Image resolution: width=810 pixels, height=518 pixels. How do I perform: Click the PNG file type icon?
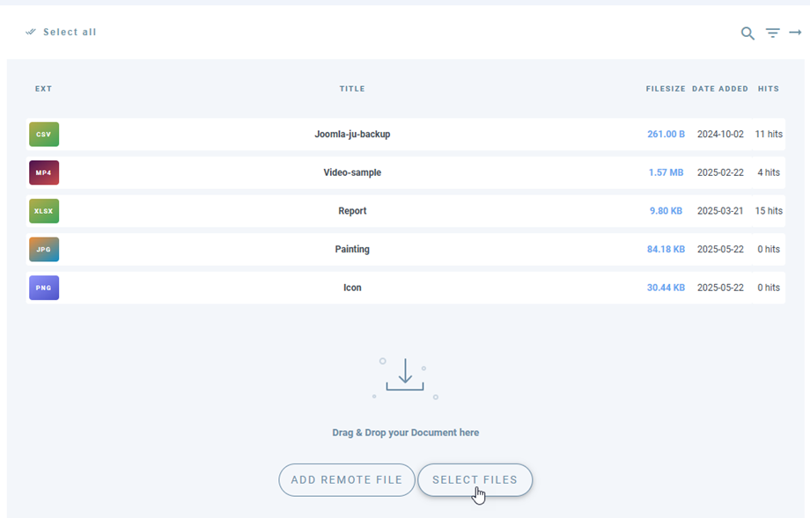(x=44, y=288)
